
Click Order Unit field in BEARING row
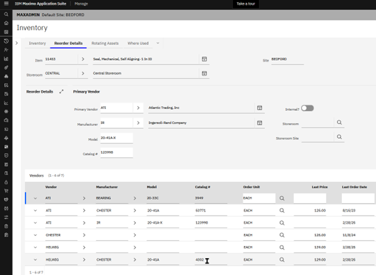pos(259,198)
